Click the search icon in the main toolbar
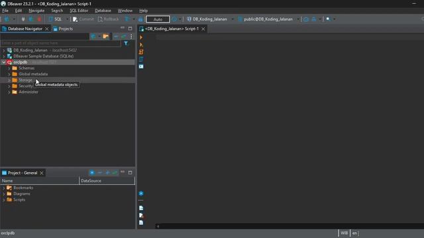Viewport: 424px width, 238px height. [328, 19]
